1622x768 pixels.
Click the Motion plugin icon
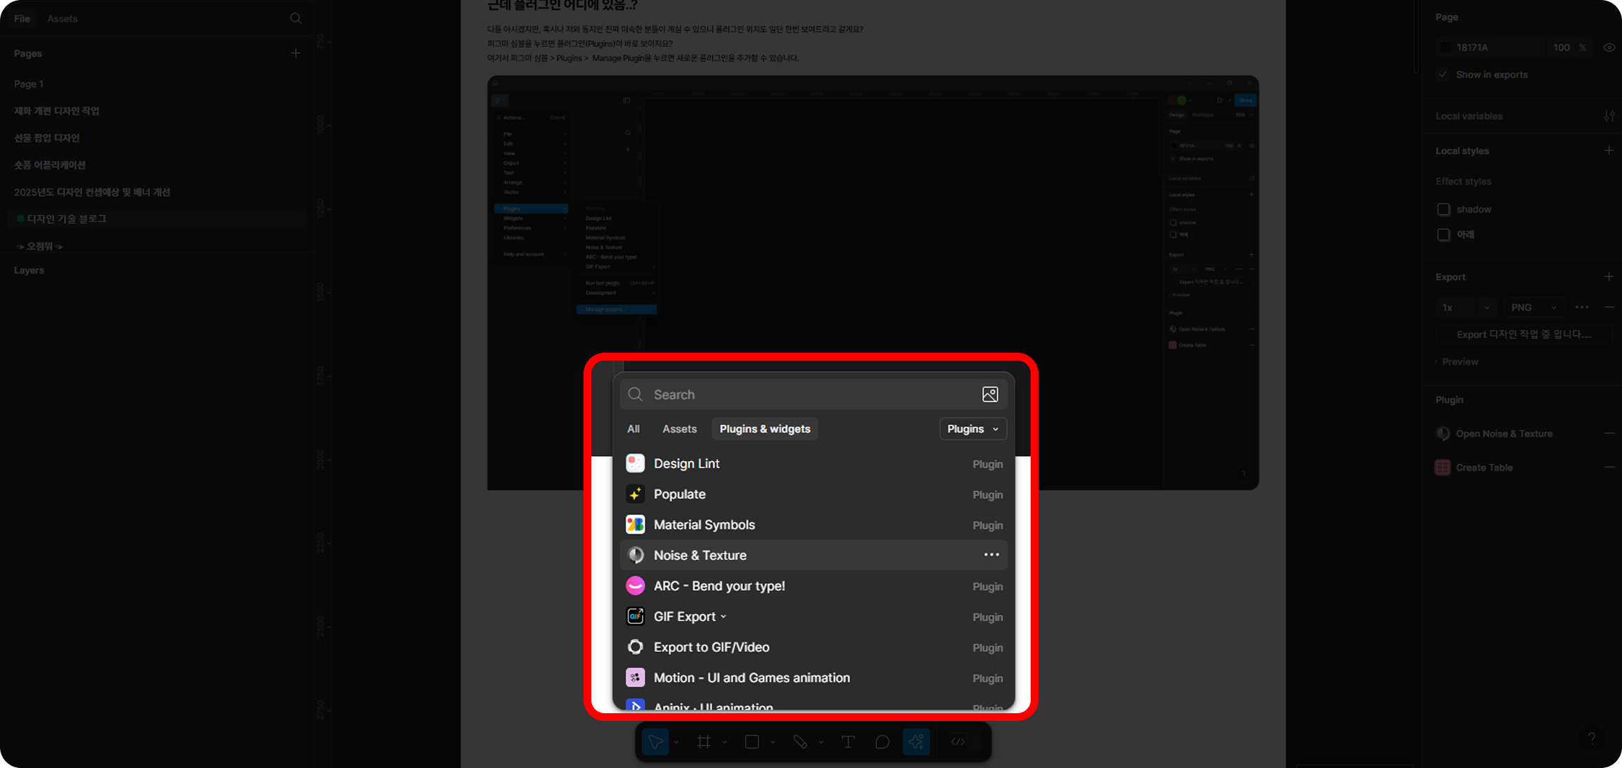point(635,677)
